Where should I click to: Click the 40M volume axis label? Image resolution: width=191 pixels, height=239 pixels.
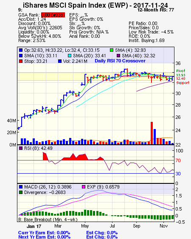click(x=11, y=121)
